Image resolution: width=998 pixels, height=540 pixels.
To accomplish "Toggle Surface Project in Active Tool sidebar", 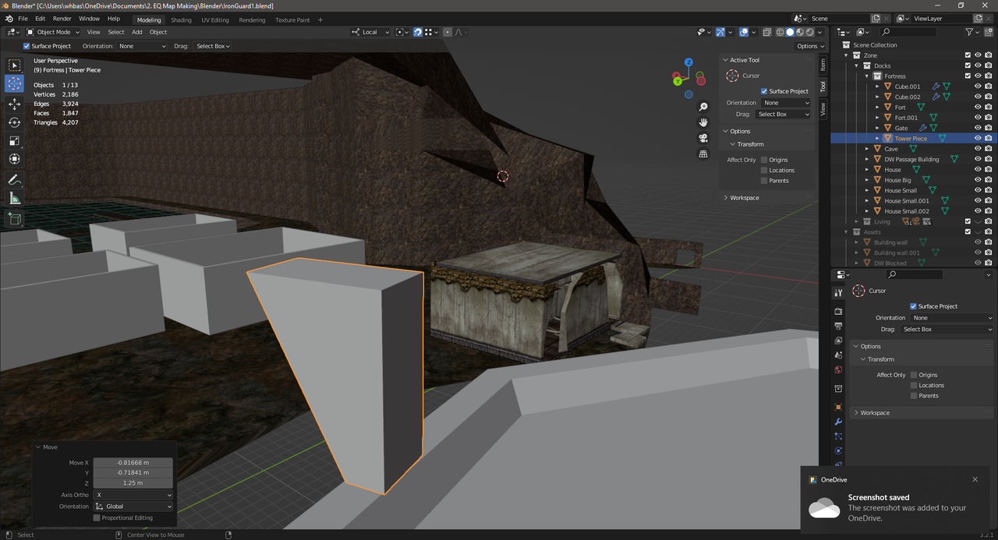I will click(764, 91).
